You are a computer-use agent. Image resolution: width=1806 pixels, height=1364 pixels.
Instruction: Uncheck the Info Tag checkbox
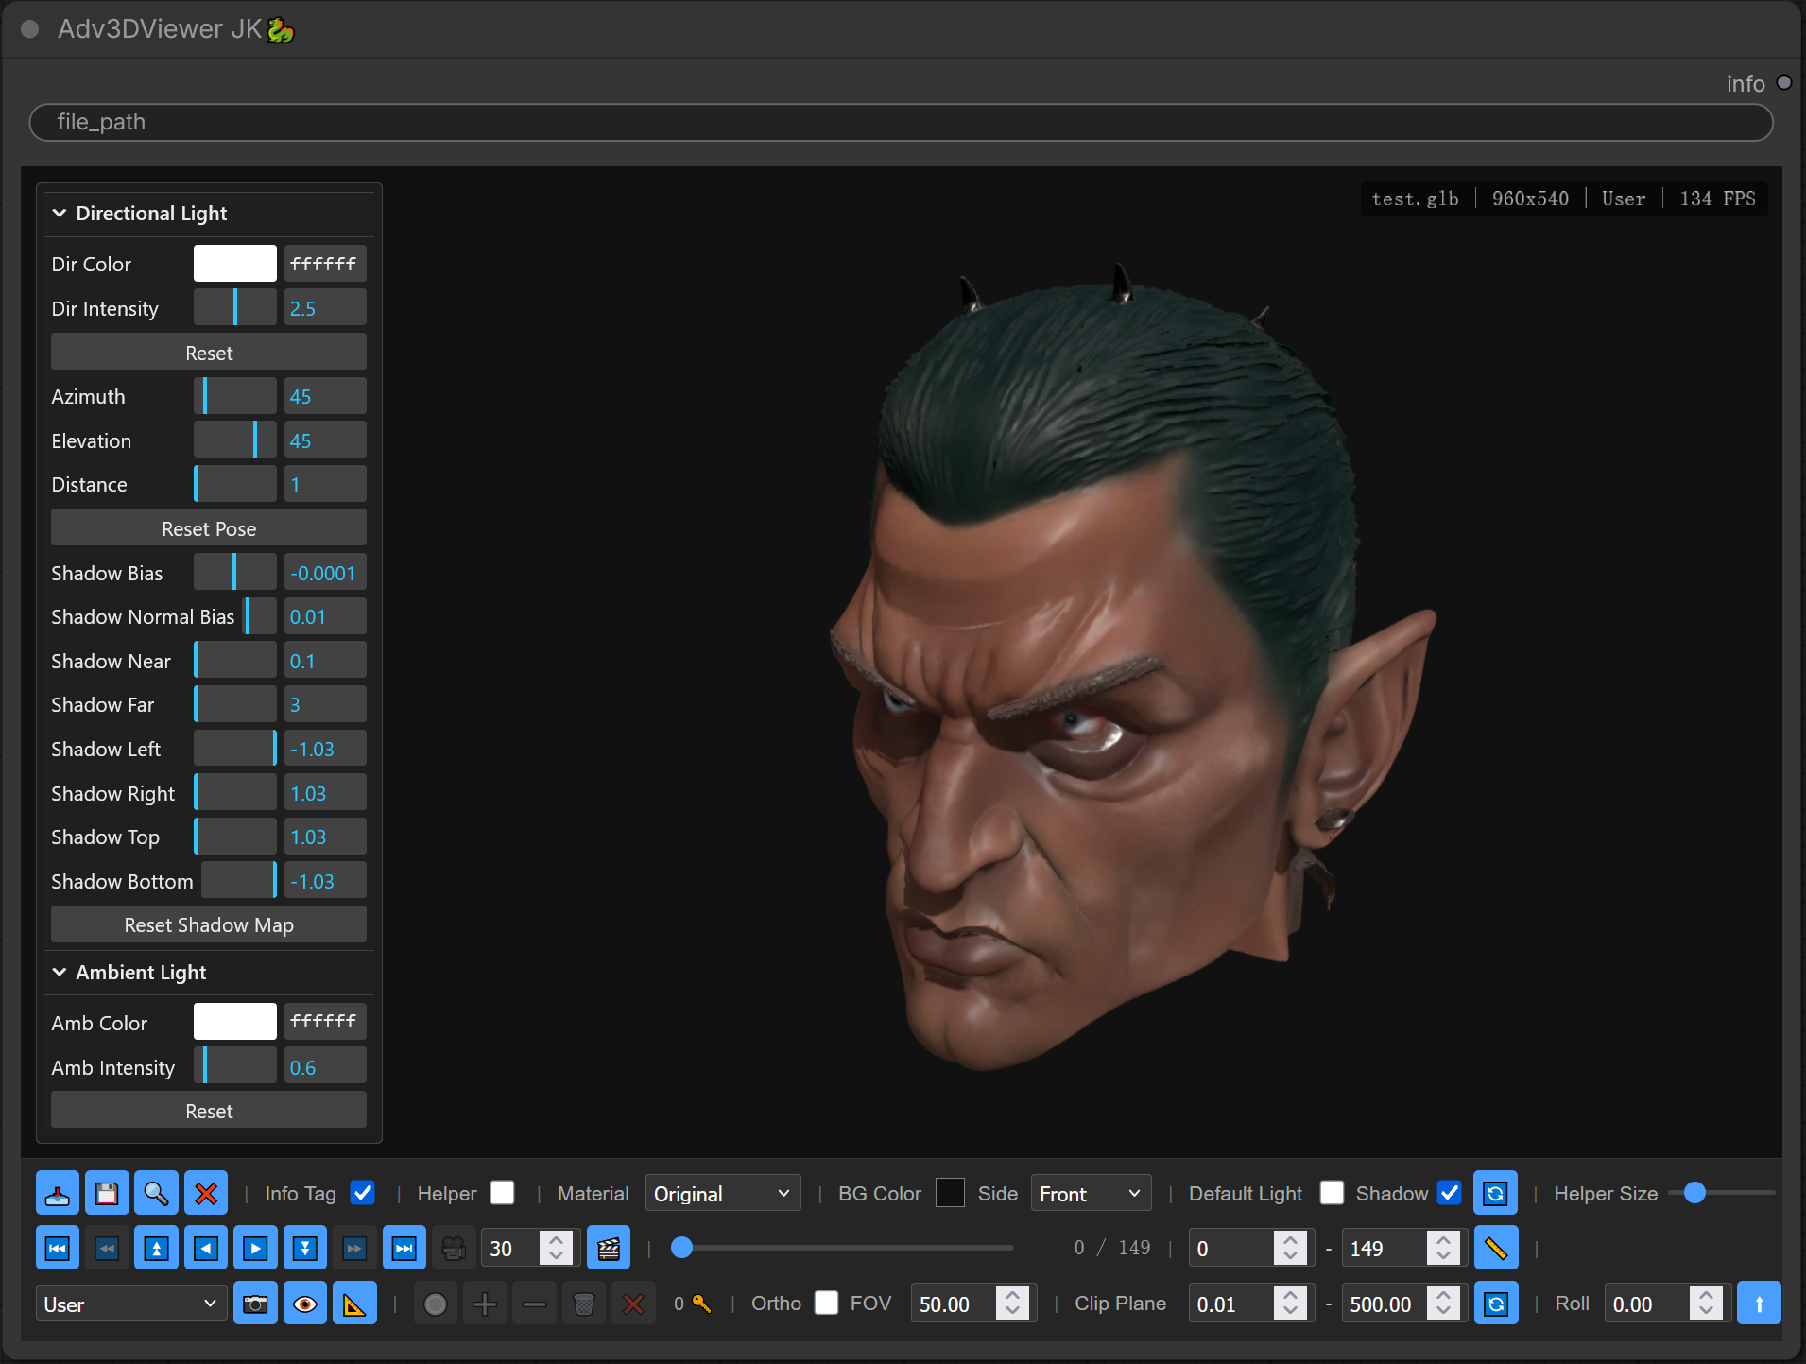363,1193
